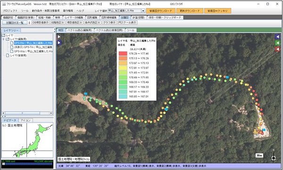
Task: Switch to the レイヤ・DB編集 tab
Action: pyautogui.click(x=74, y=17)
